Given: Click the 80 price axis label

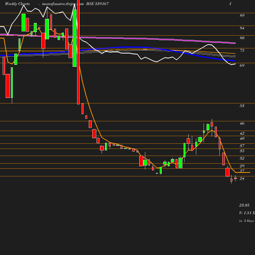Looking at the screenshot, I should 242,38.
